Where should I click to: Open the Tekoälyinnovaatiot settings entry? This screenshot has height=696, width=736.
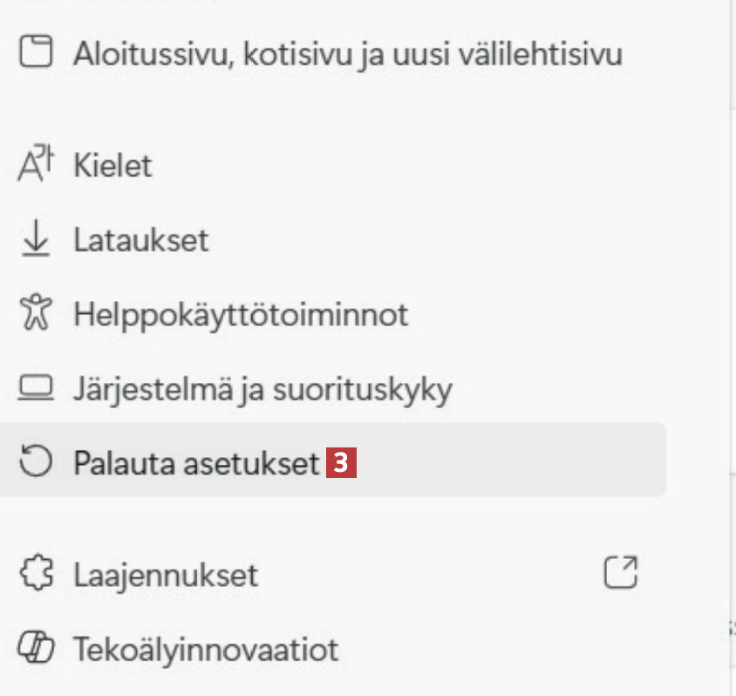[206, 649]
